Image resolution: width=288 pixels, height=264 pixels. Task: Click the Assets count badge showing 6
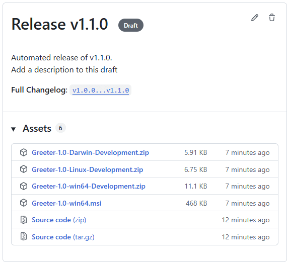(60, 128)
